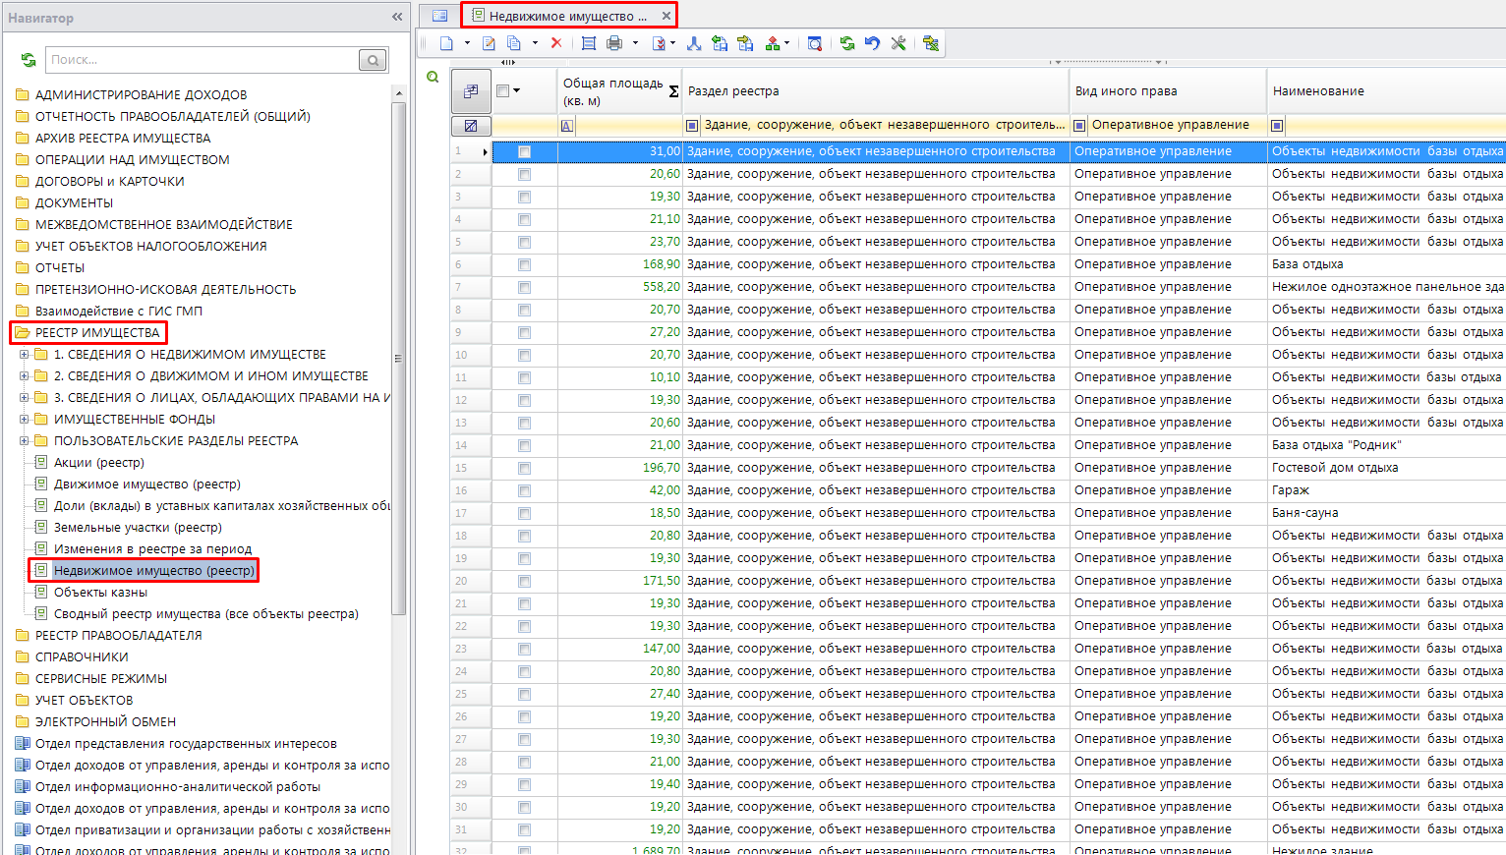Click the document export icon
1506x855 pixels.
659,43
